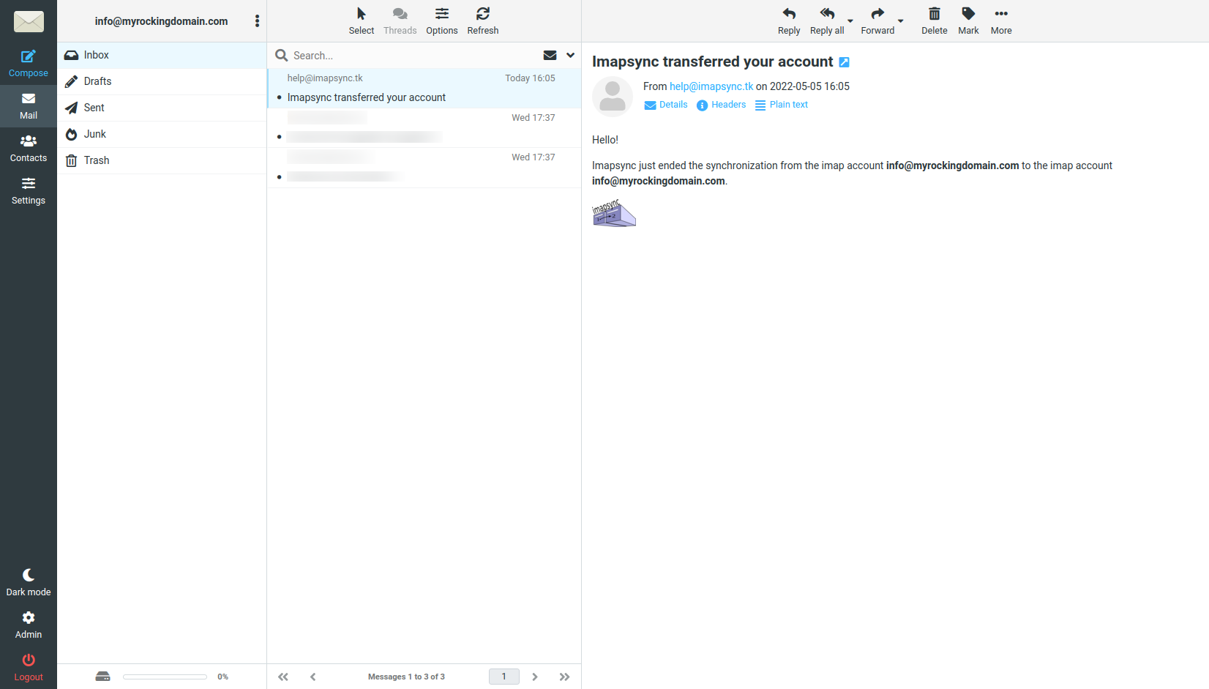Image resolution: width=1209 pixels, height=689 pixels.
Task: Click the sender avatar placeholder
Action: [x=613, y=97]
